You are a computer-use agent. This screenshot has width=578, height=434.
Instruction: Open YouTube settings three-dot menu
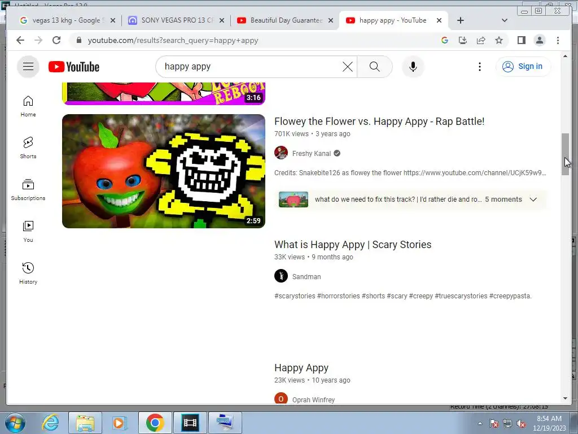click(x=480, y=67)
